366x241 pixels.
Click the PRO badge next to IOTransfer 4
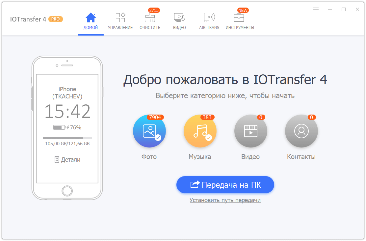56,19
